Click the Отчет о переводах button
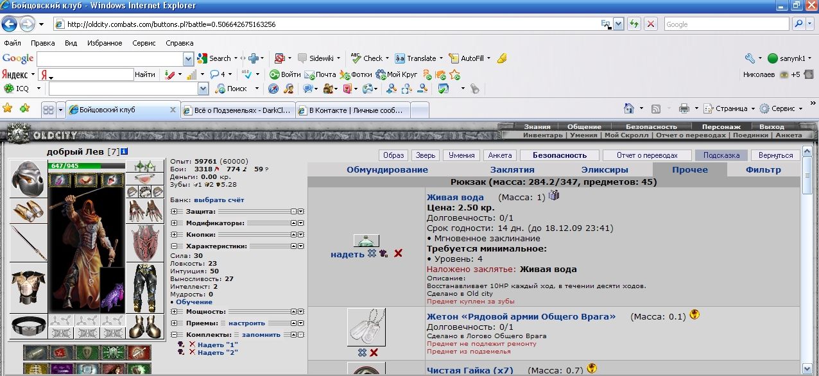The width and height of the screenshot is (819, 376). point(647,155)
